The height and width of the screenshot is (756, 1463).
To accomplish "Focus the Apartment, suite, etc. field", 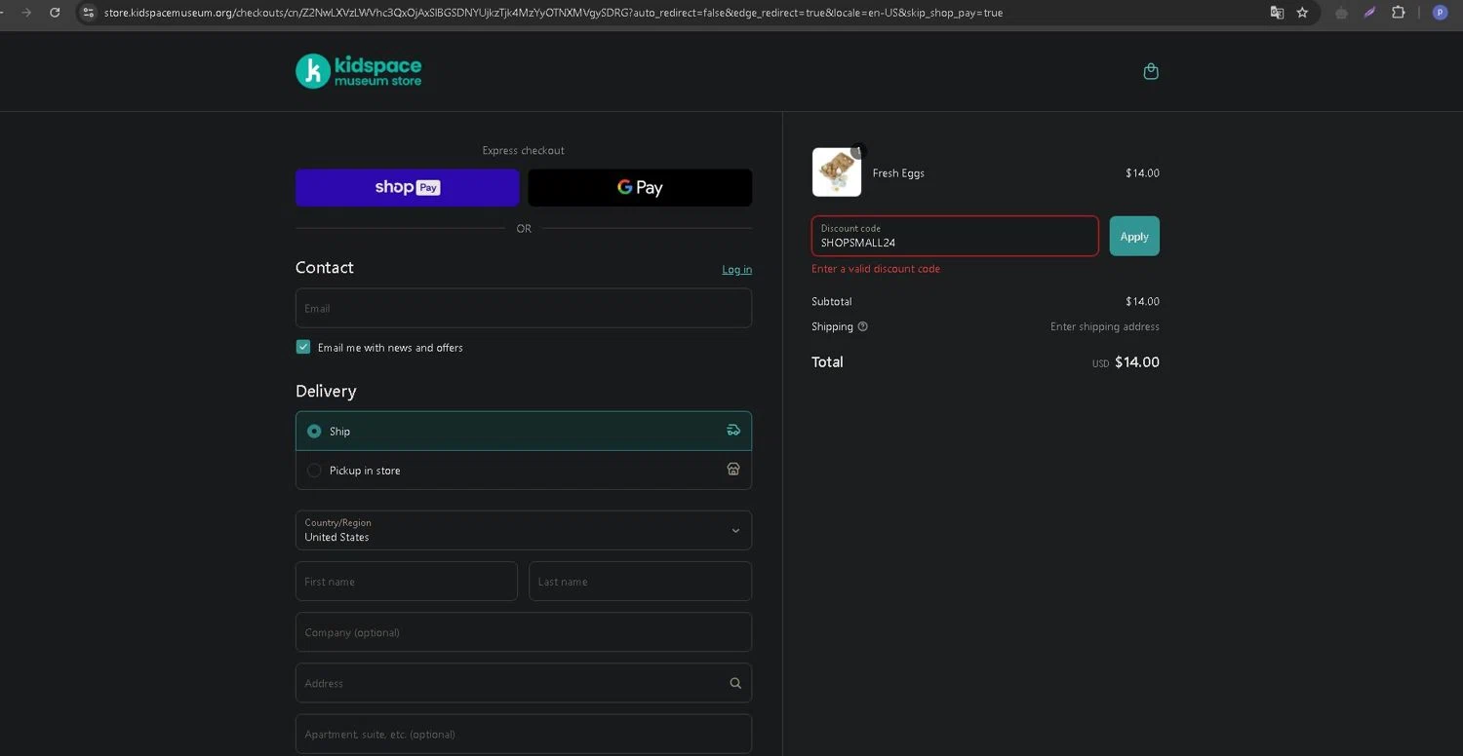I will point(524,734).
